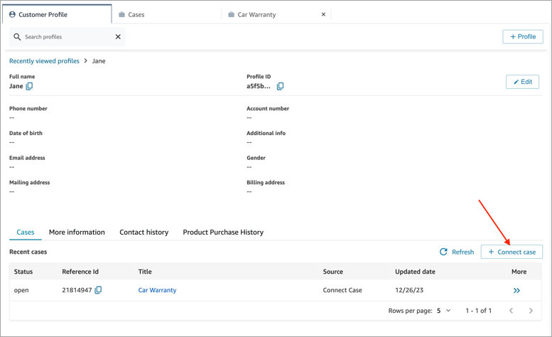Click the Edit profile button
This screenshot has height=337, width=552.
click(x=522, y=82)
